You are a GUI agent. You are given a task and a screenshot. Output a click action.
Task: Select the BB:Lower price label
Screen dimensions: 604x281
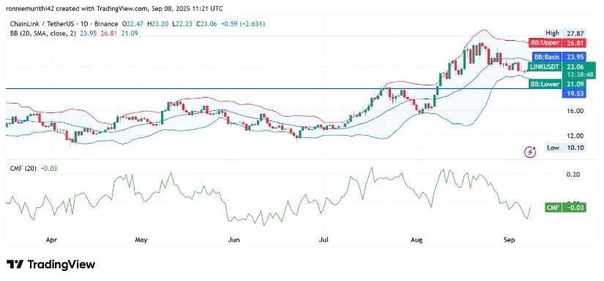tap(557, 84)
